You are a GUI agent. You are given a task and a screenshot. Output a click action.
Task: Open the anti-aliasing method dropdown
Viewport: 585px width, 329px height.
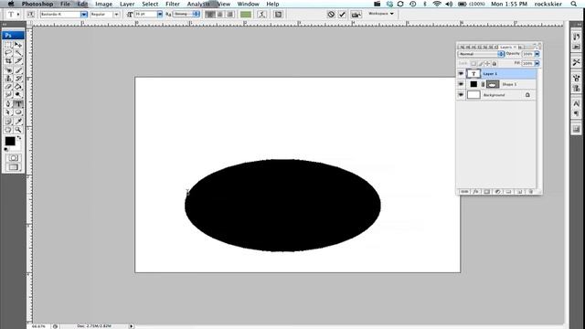(x=197, y=14)
